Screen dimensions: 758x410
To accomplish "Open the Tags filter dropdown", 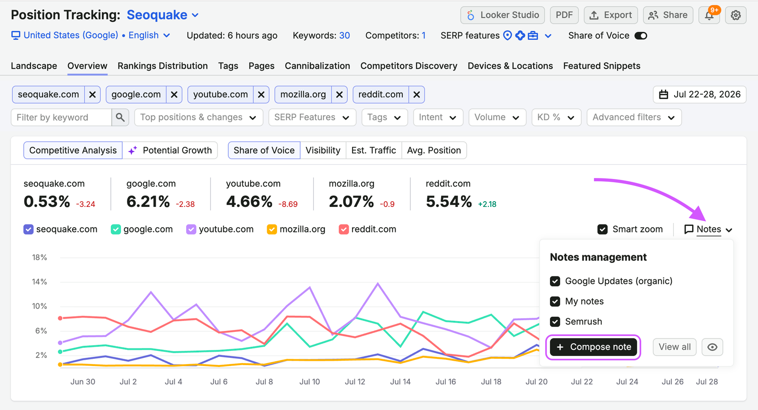I will tap(384, 117).
